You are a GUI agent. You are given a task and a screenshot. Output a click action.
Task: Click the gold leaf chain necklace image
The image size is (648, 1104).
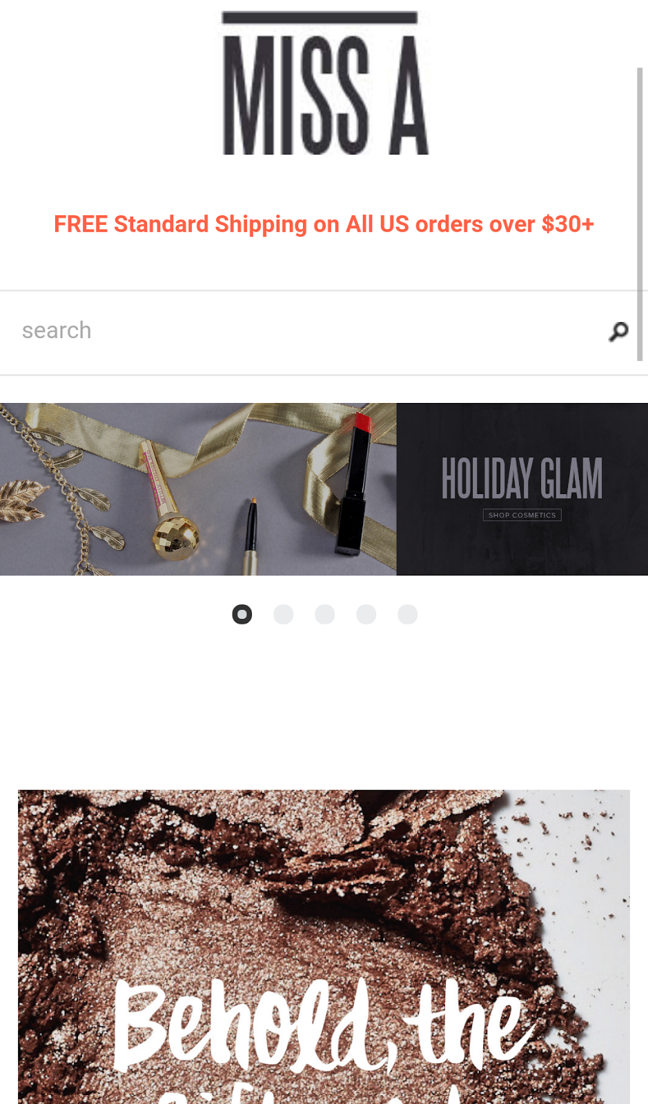point(55,492)
